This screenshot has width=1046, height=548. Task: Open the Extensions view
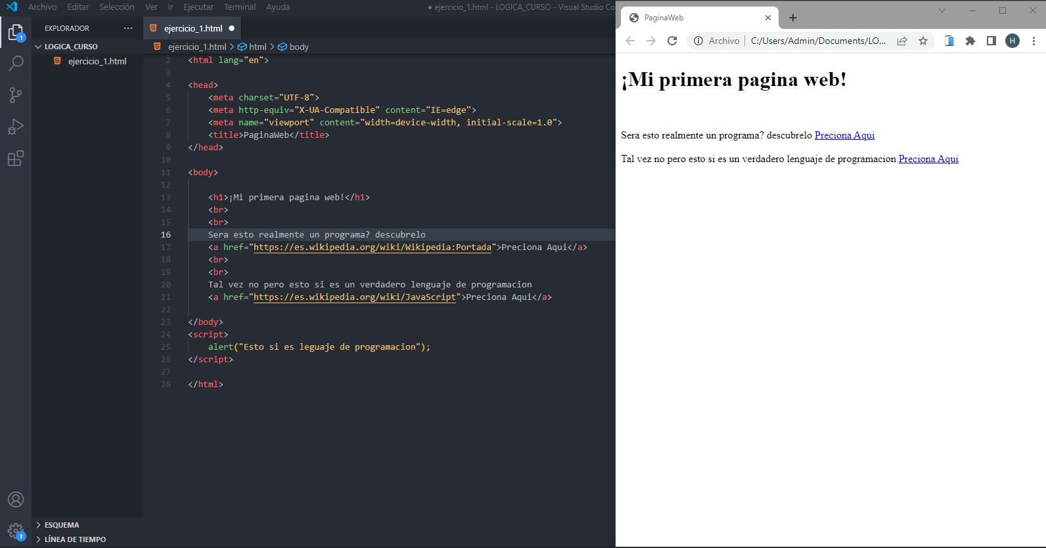[16, 158]
